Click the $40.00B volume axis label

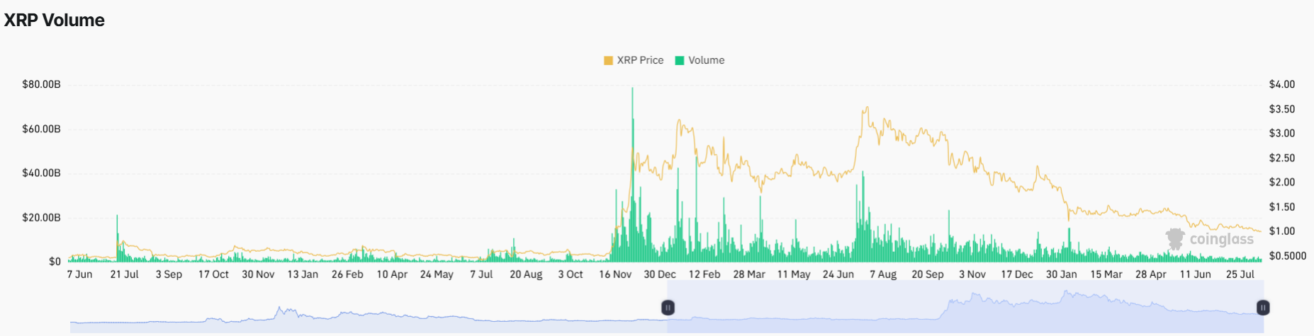pyautogui.click(x=41, y=173)
